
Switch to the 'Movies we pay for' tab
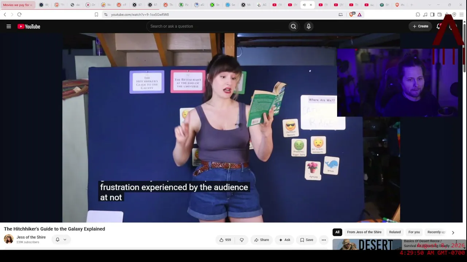(18, 5)
